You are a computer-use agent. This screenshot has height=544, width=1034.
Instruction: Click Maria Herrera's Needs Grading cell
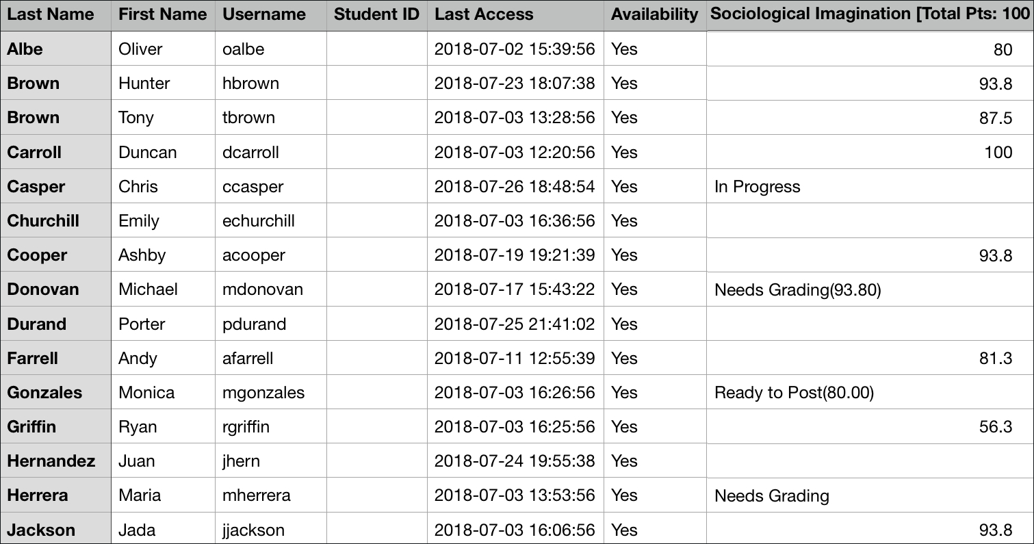[771, 496]
